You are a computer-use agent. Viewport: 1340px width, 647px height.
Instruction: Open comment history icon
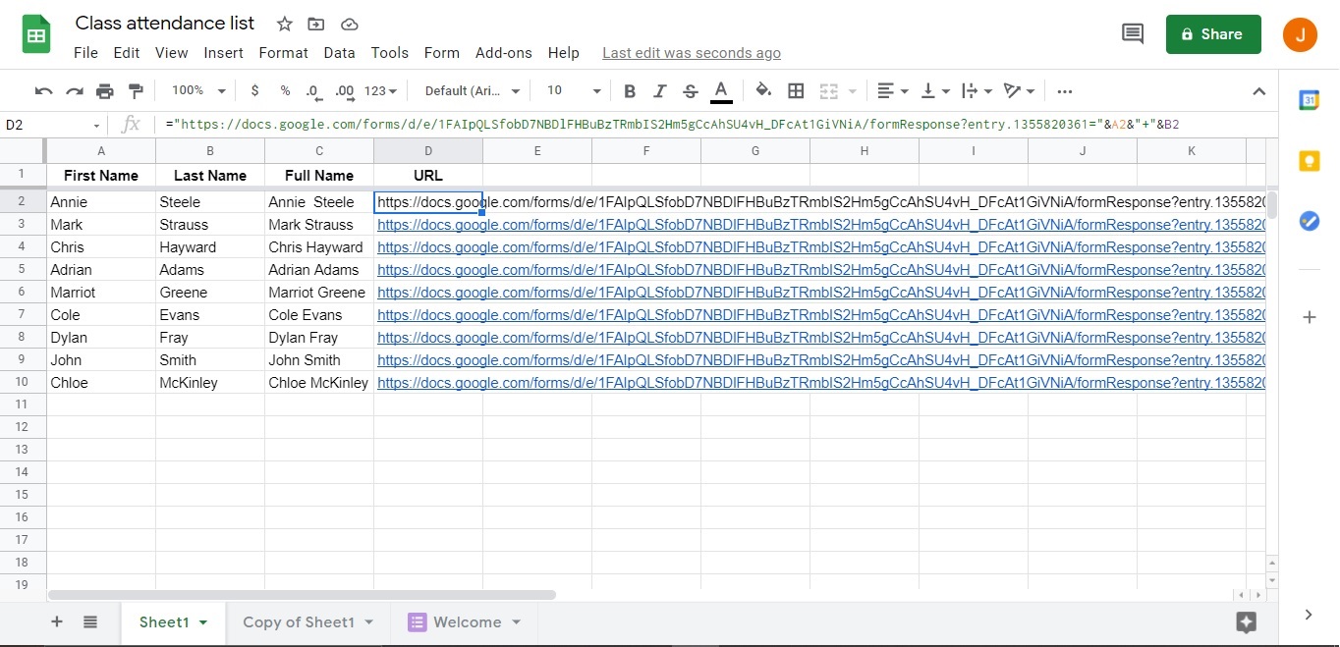tap(1132, 34)
